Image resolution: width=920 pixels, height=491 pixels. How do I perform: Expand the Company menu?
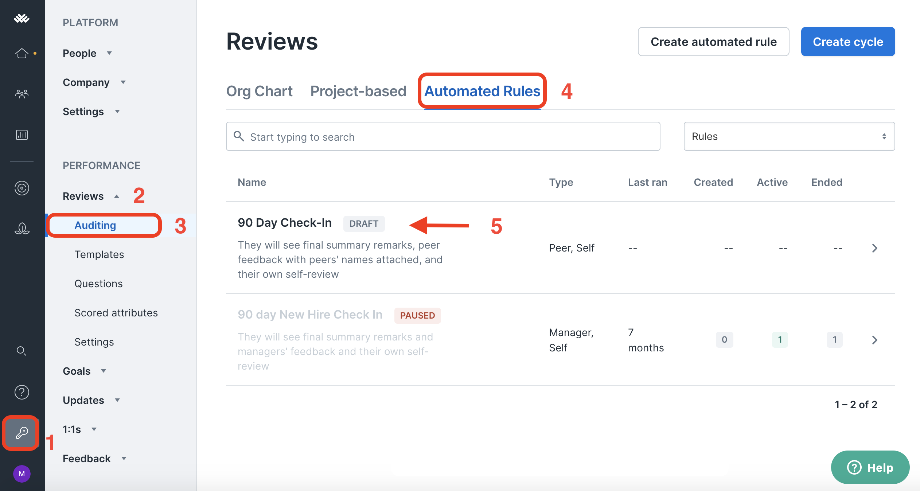coord(94,82)
